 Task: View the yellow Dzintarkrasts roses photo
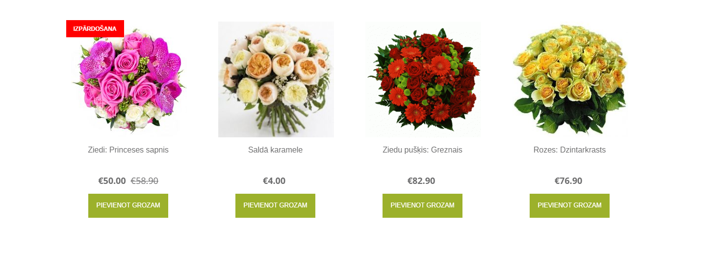[570, 79]
